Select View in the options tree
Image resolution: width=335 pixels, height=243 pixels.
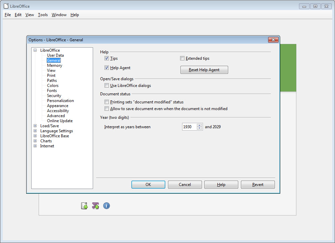(x=51, y=70)
